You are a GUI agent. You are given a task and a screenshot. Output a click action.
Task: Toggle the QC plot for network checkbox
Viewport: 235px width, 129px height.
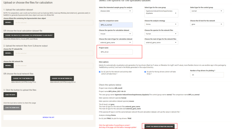tap(100, 72)
